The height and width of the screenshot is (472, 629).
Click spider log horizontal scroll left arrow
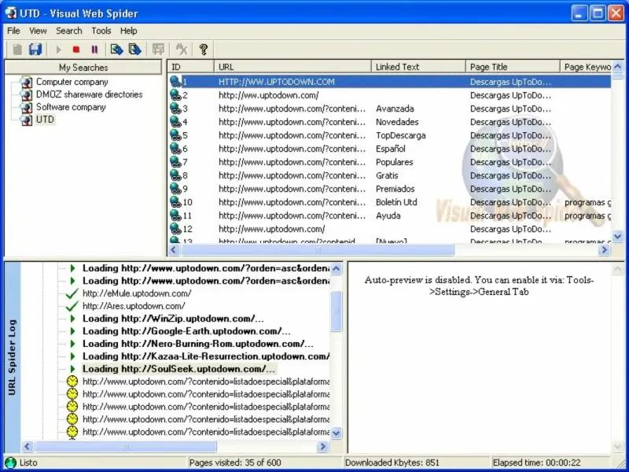pos(28,446)
